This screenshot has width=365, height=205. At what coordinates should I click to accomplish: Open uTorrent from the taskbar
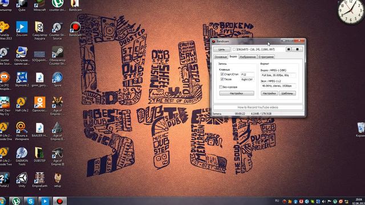(16, 201)
